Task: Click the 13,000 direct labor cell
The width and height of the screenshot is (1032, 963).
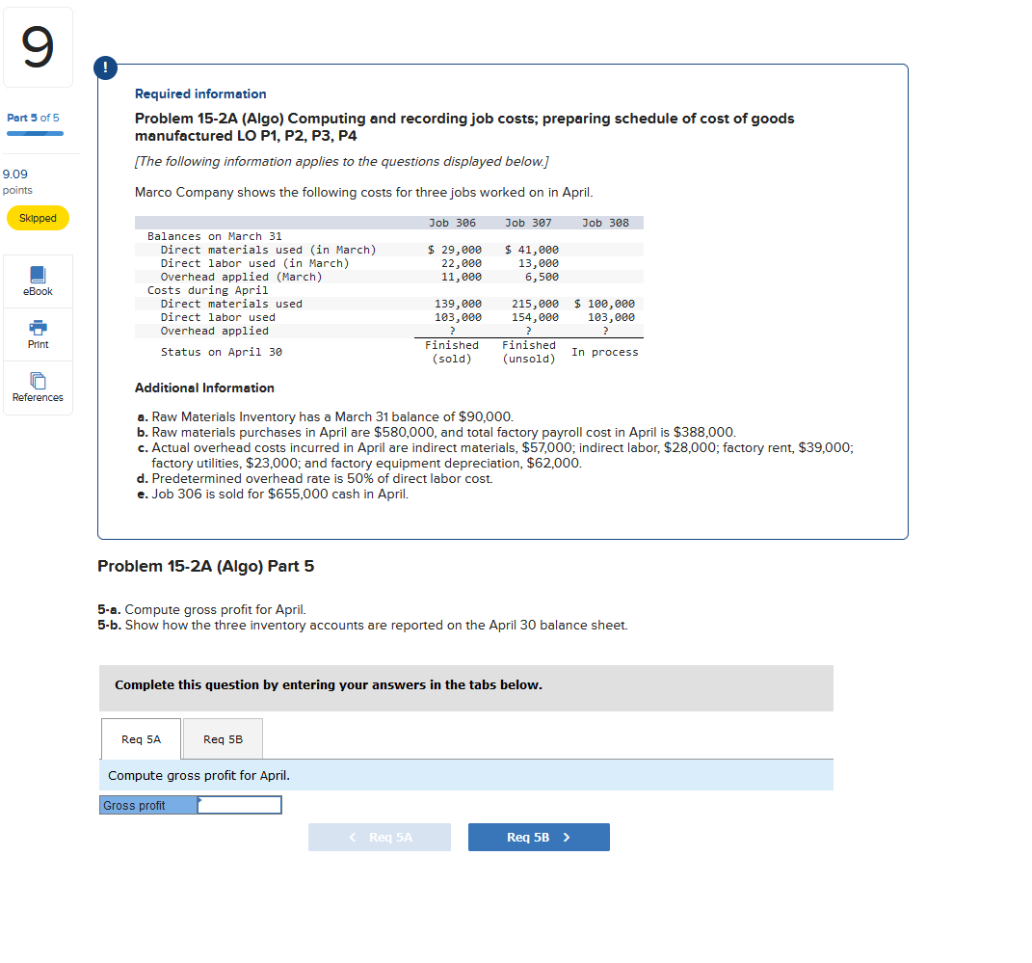Action: point(539,263)
